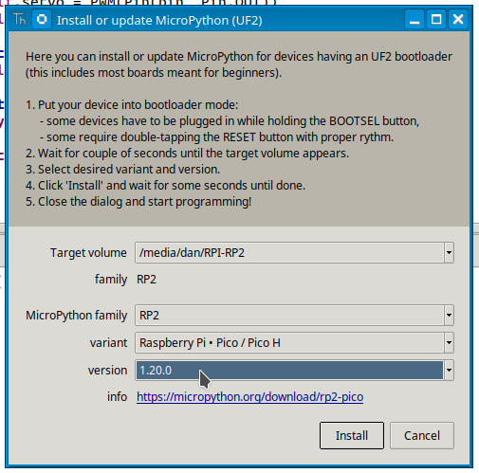This screenshot has height=473, width=479.
Task: Expand the version dropdown arrow
Action: [x=449, y=370]
